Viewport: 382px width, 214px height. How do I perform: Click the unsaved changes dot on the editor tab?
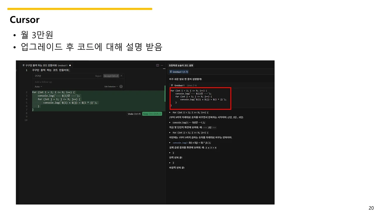(70, 66)
